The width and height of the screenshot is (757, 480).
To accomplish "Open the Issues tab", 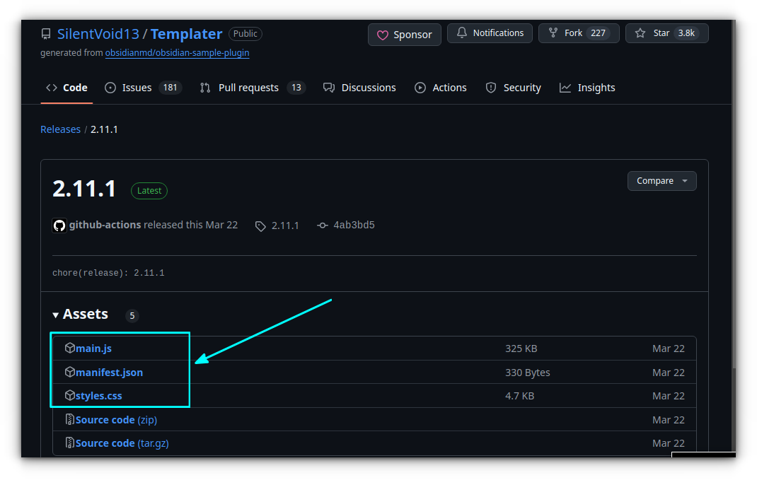I will point(137,88).
